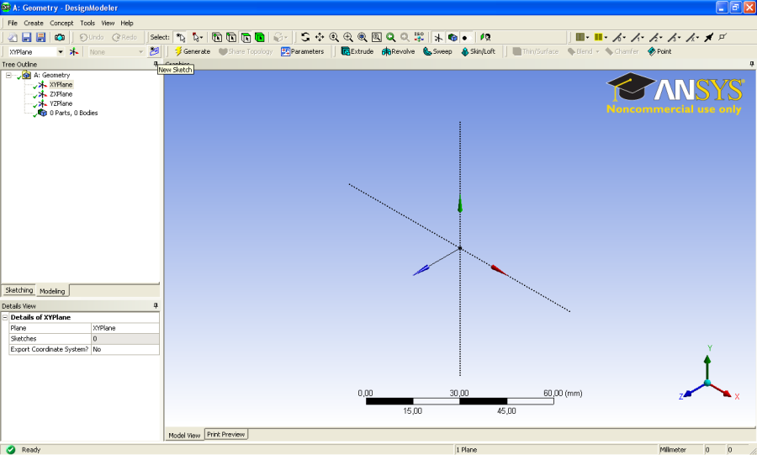The height and width of the screenshot is (455, 757).
Task: Capture image with the camera icon
Action: pyautogui.click(x=60, y=37)
